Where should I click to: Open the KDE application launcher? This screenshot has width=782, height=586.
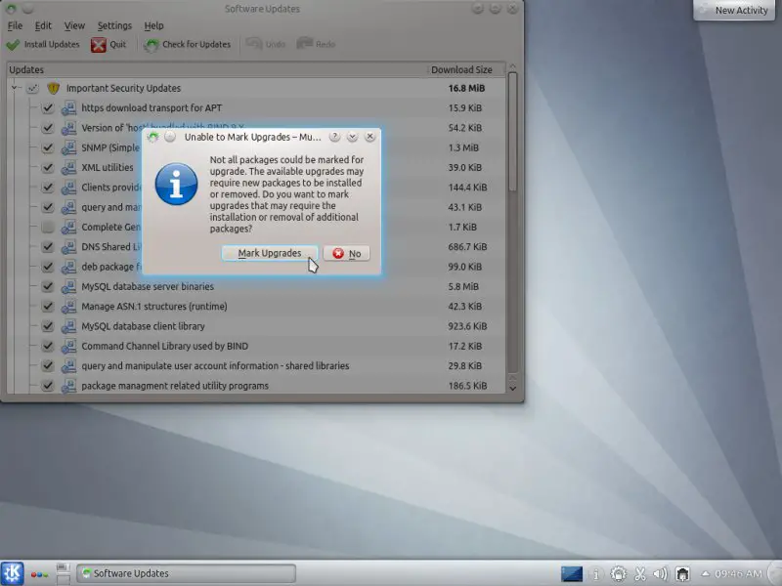12,573
